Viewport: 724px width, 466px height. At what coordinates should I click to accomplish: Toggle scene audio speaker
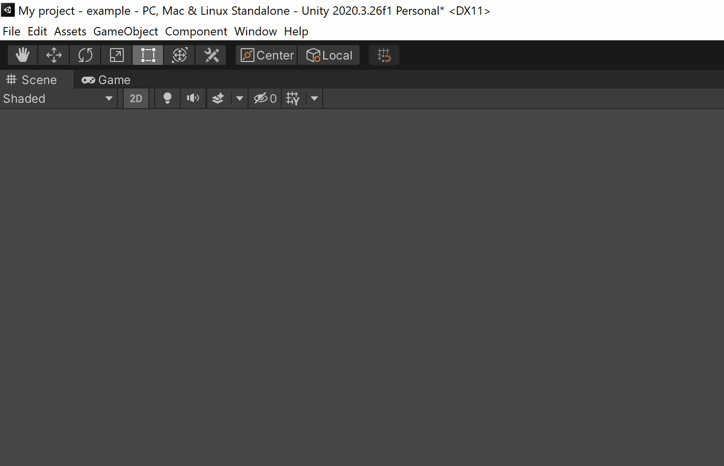(x=193, y=98)
